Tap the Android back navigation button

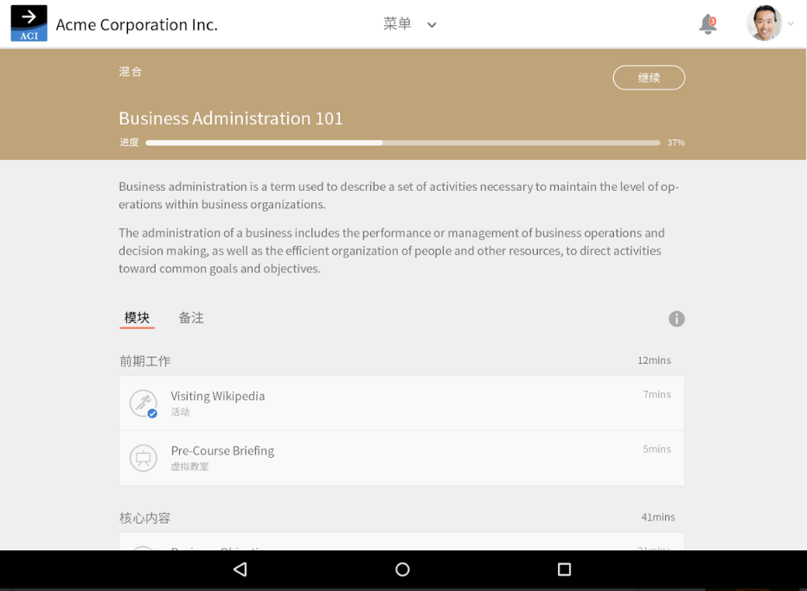[240, 569]
